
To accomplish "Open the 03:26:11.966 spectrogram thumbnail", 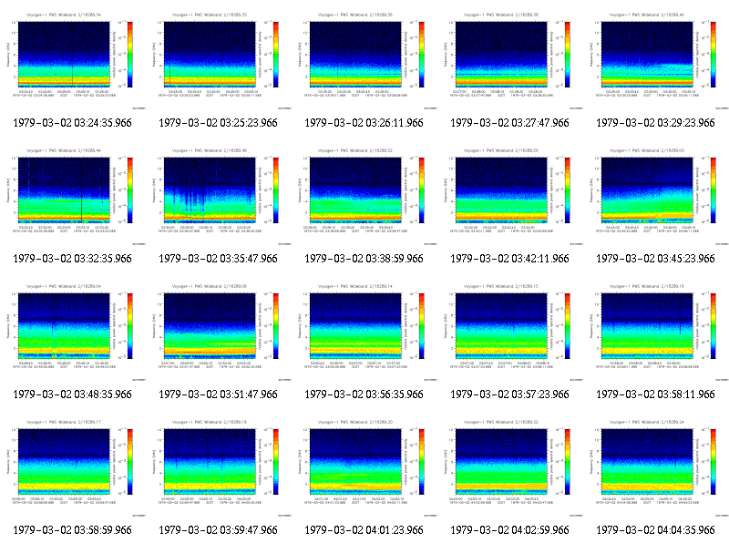I will [364, 59].
